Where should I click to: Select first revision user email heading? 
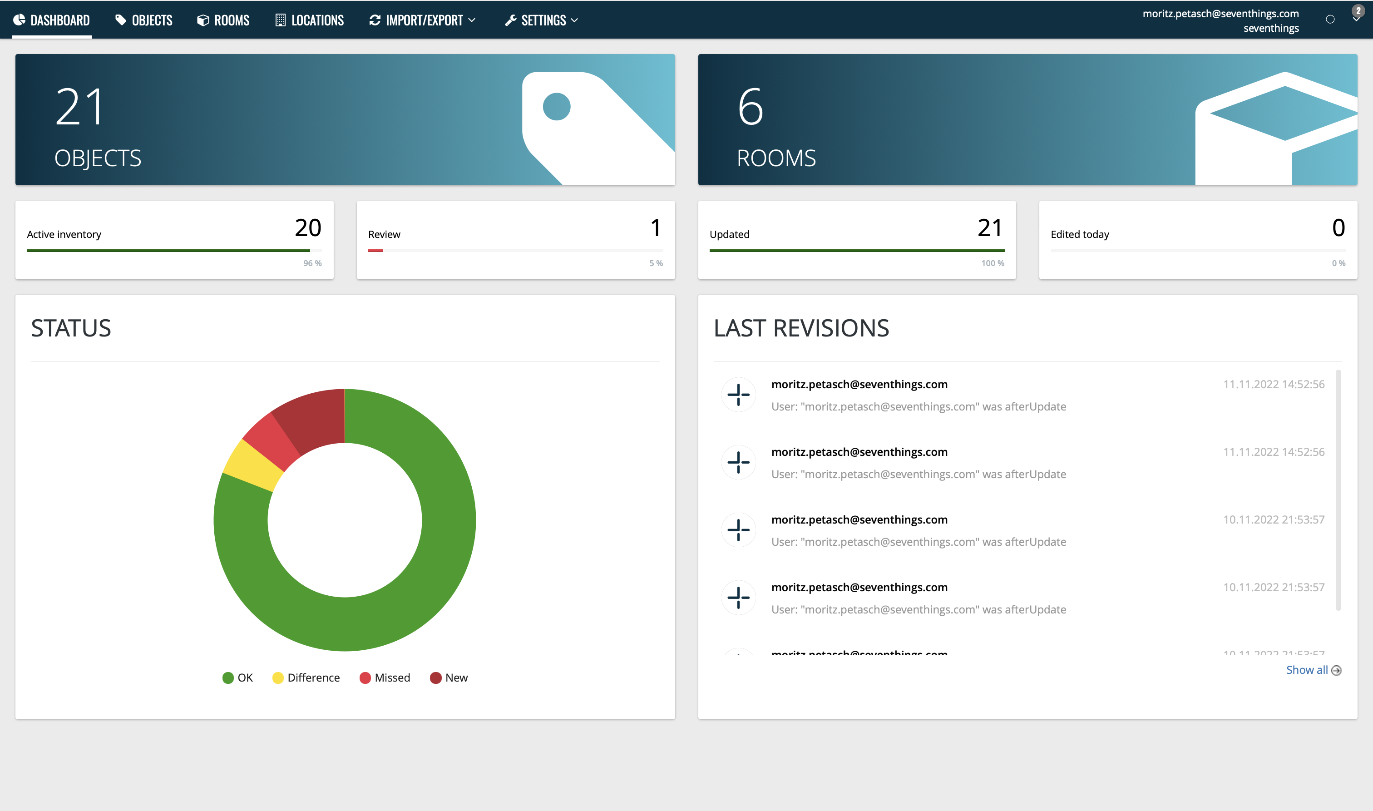click(x=859, y=384)
